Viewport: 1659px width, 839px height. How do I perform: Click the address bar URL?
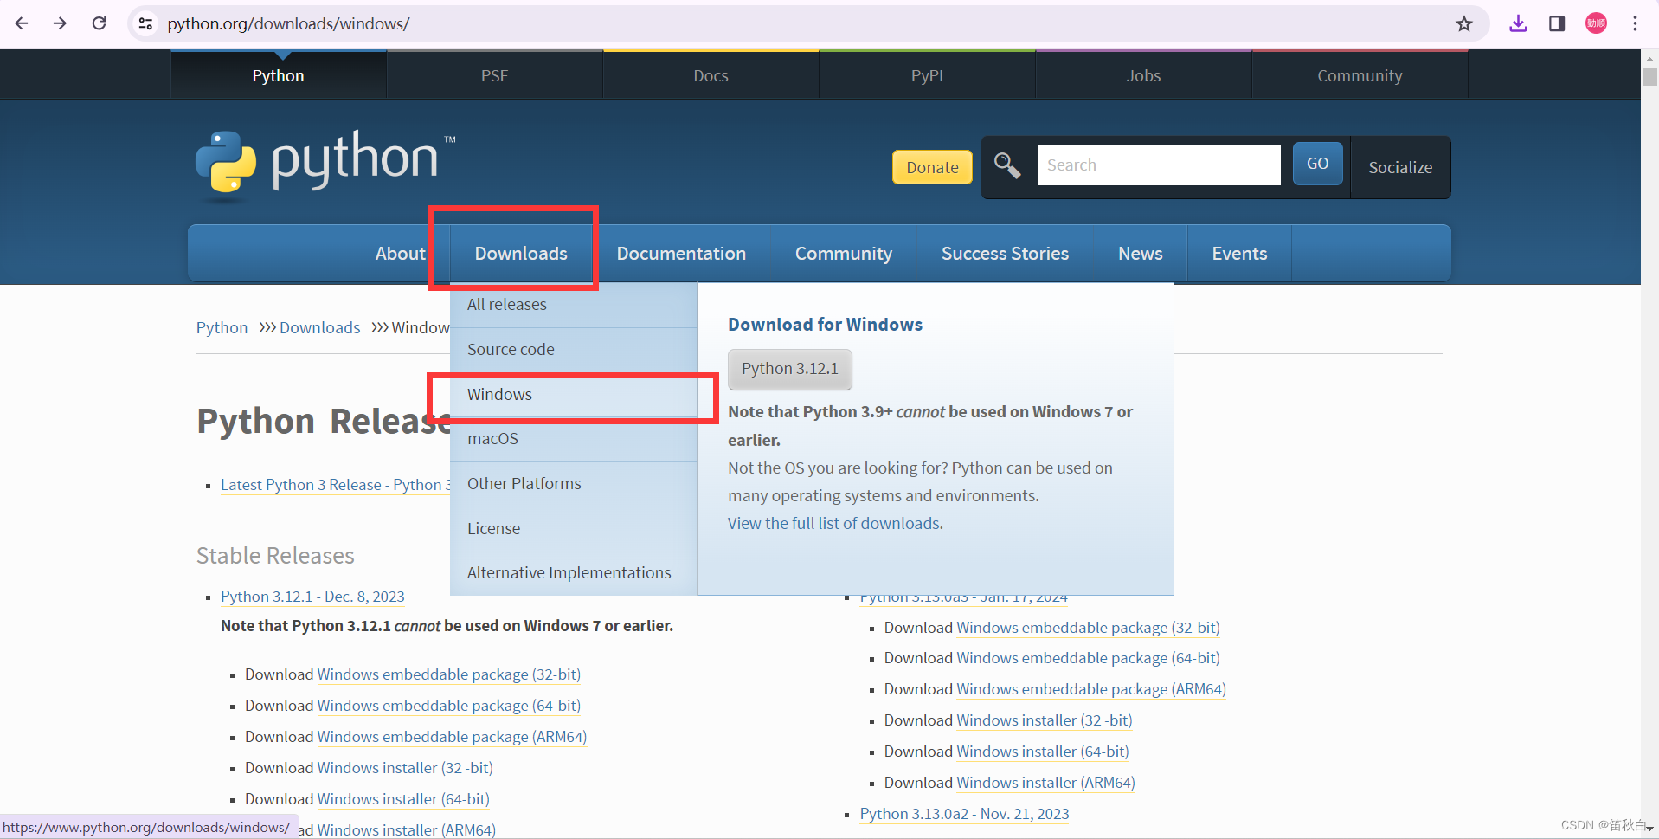pos(288,23)
